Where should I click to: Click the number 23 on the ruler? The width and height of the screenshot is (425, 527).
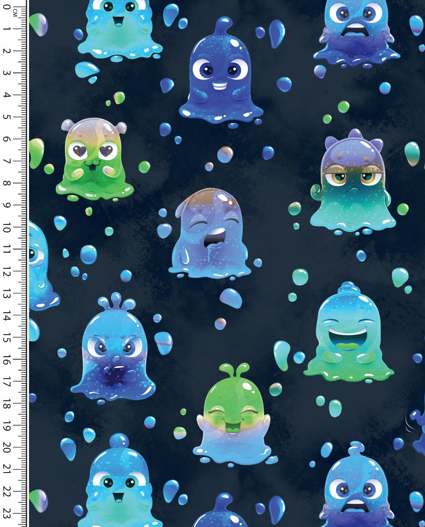(x=7, y=513)
